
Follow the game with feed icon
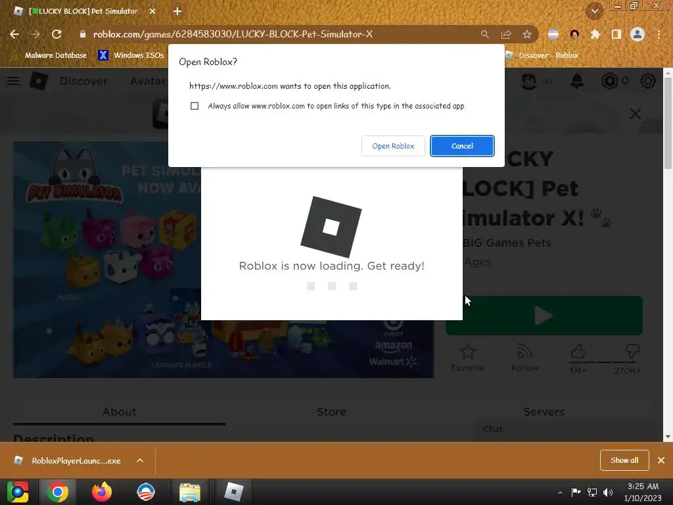click(x=524, y=352)
